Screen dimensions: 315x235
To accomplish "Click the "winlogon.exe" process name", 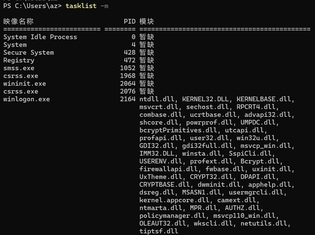I will point(26,99).
